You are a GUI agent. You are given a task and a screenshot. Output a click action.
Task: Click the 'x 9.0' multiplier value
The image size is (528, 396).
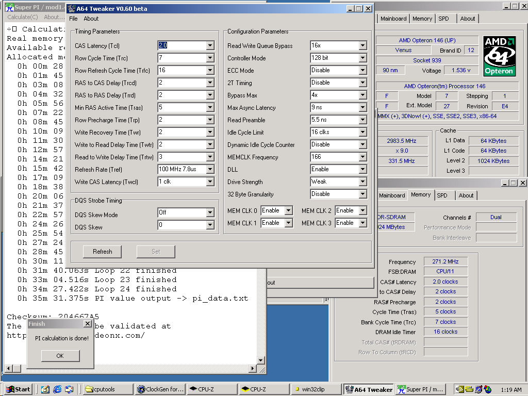[x=401, y=151]
